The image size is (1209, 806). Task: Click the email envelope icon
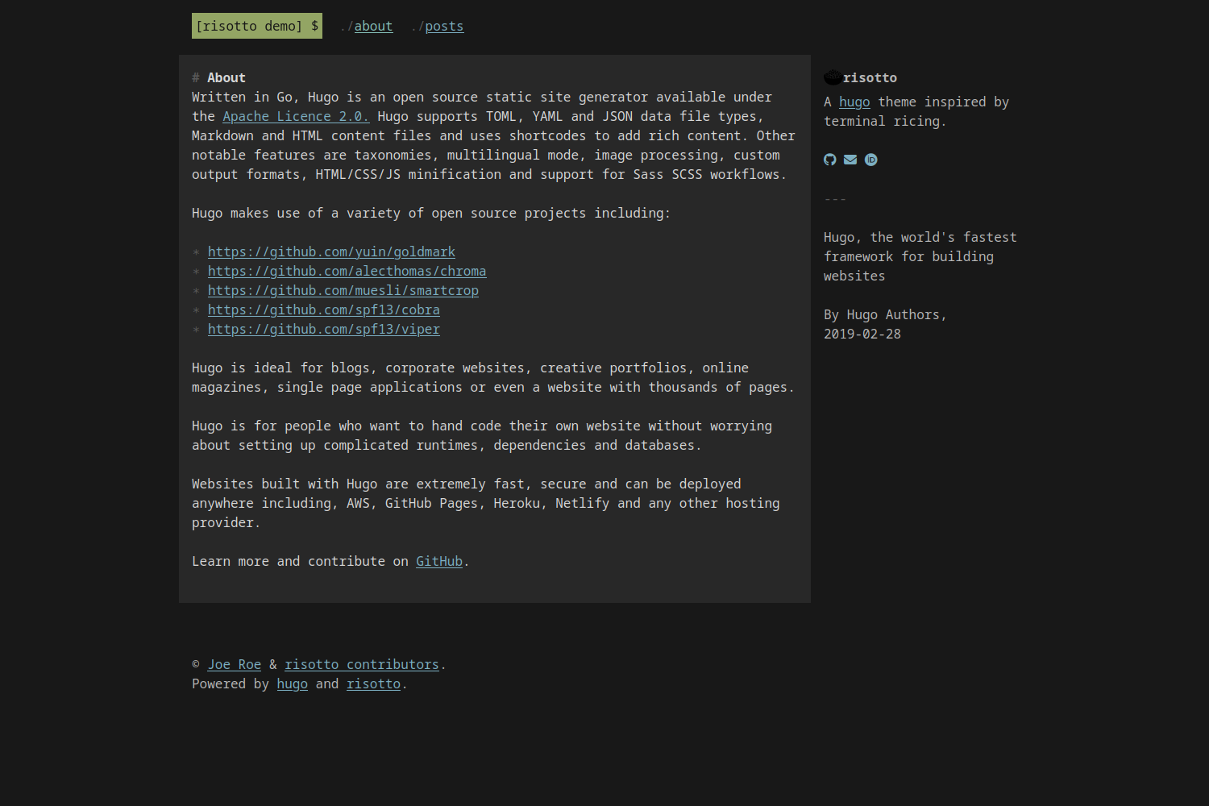(850, 160)
